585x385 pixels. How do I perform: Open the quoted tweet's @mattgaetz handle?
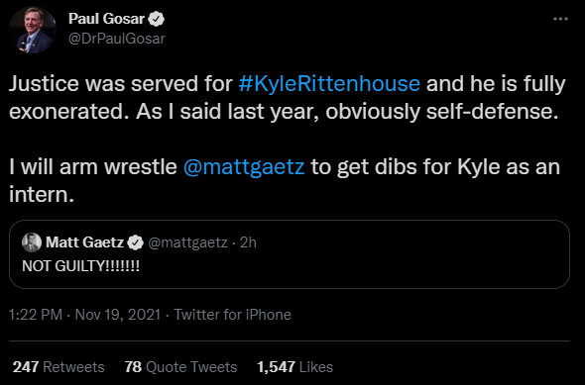pos(187,242)
